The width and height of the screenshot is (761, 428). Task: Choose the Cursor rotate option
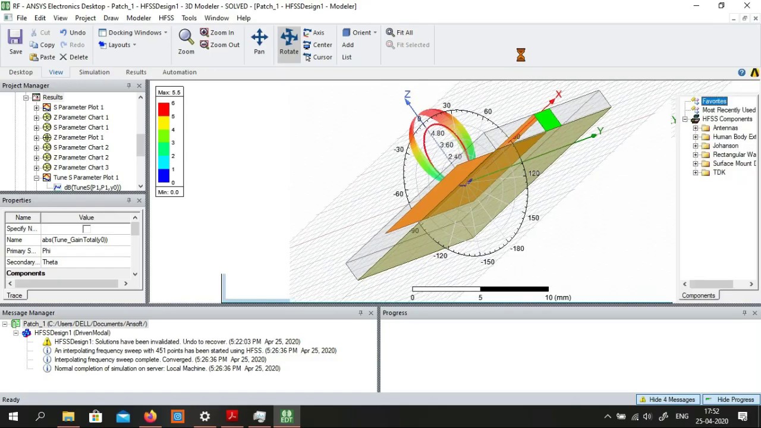point(317,57)
